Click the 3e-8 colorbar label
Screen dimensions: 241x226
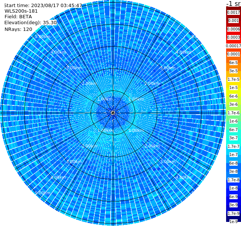[x=234, y=171]
